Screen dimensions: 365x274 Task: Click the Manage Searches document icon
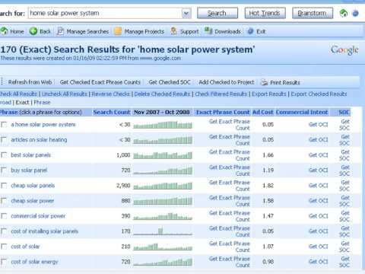click(x=60, y=31)
